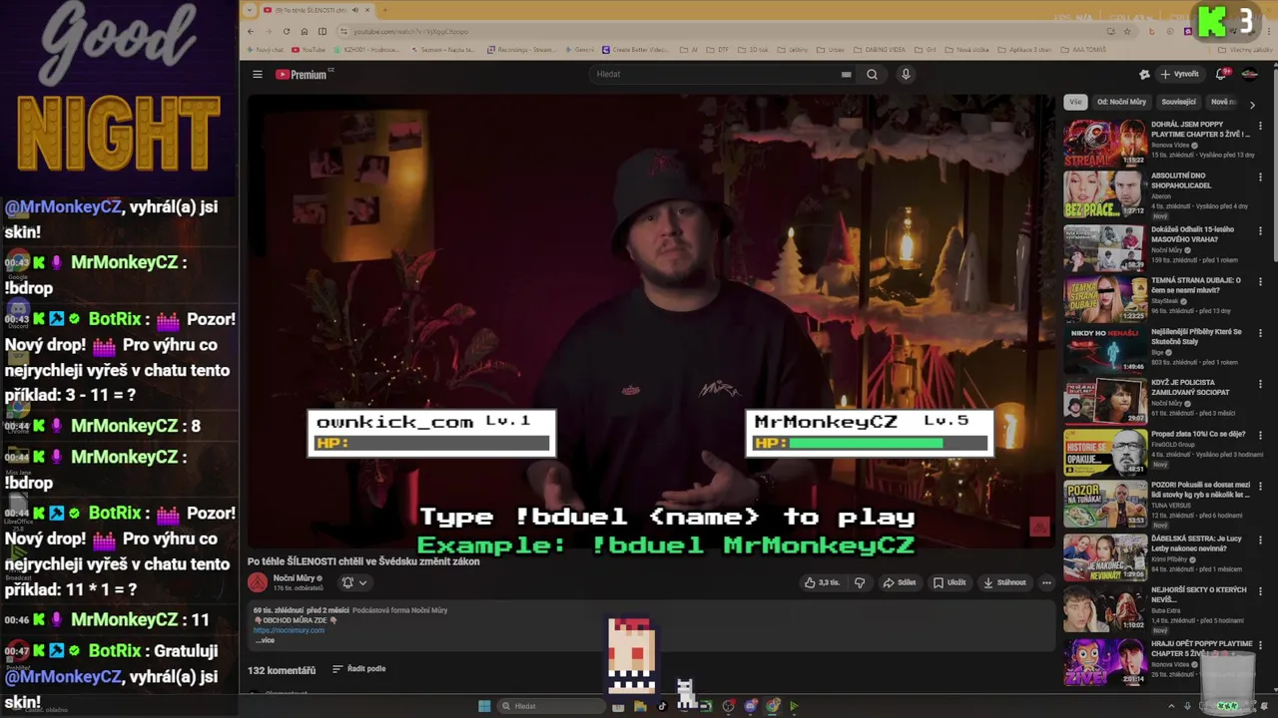Open the 'Řadit podle' comment sort menu

click(358, 669)
